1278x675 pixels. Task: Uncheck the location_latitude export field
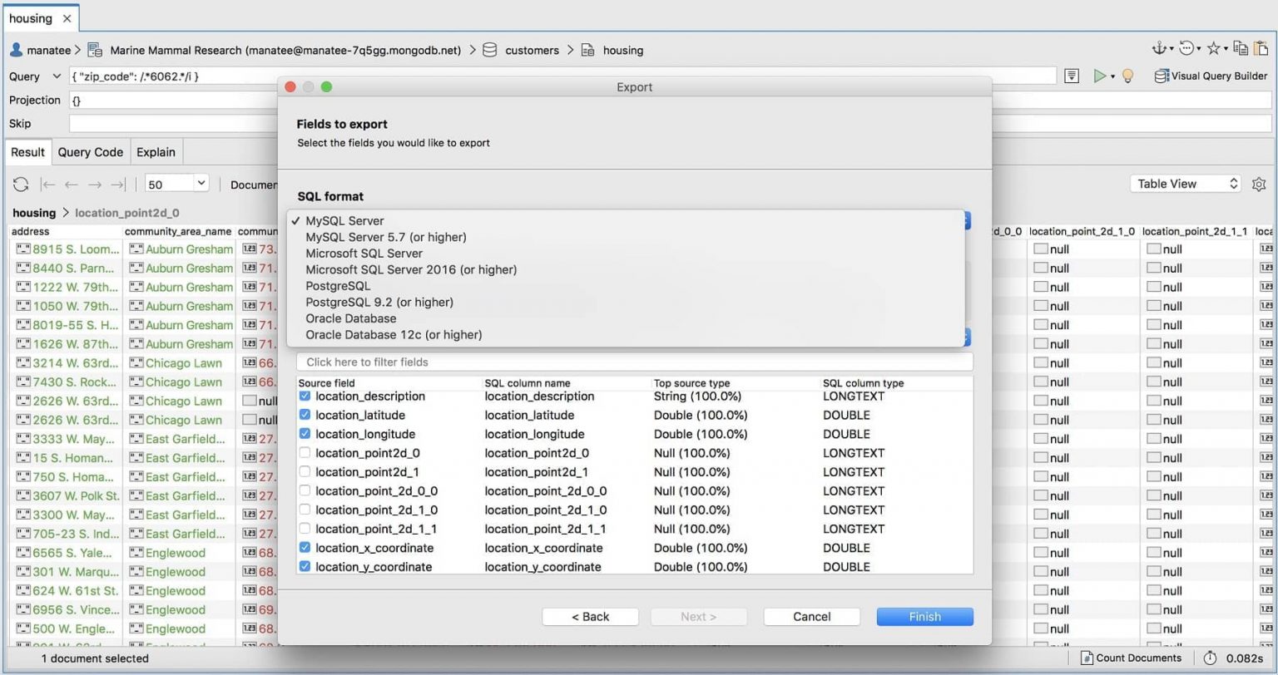(305, 415)
